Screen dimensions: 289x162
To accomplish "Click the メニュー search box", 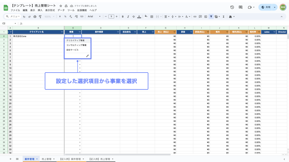I will (x=13, y=16).
